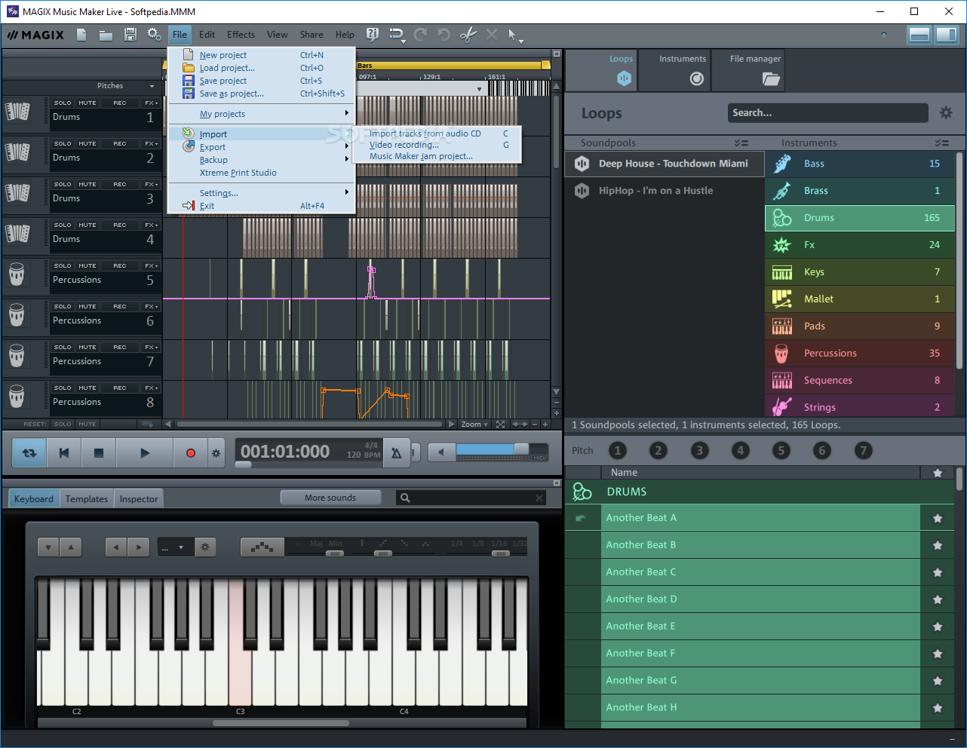Toggle REC on Drums track 3
Image resolution: width=967 pixels, height=748 pixels.
click(x=120, y=185)
